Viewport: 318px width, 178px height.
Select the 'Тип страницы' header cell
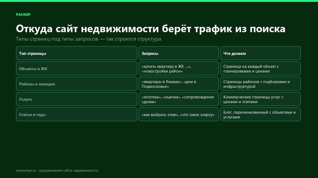pos(77,53)
